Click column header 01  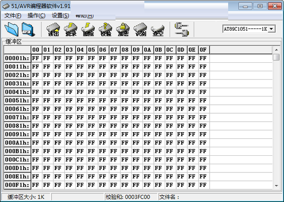point(48,50)
